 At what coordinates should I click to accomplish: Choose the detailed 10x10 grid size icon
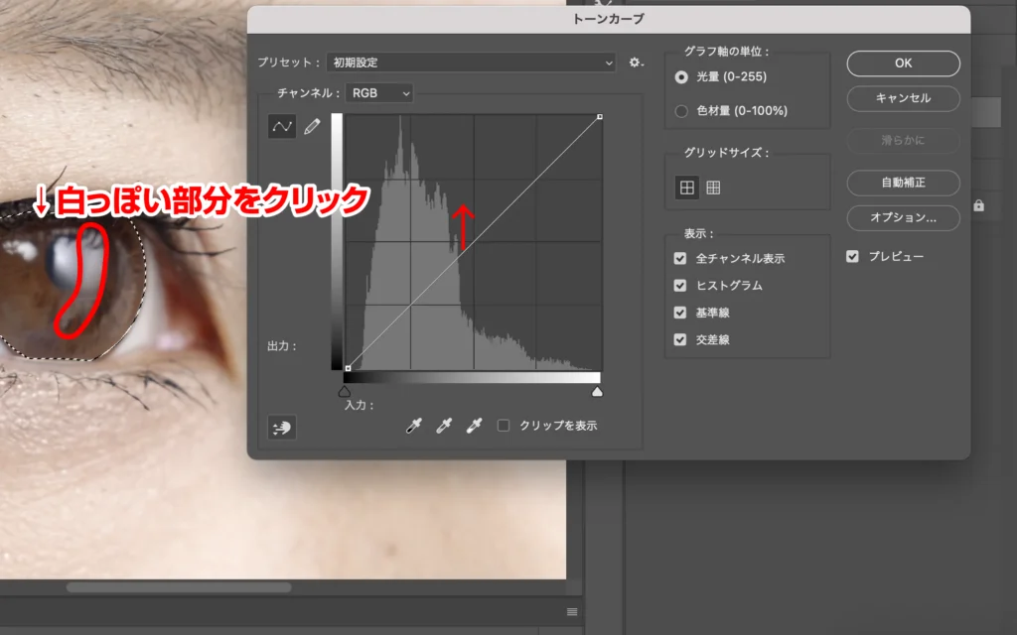click(713, 187)
